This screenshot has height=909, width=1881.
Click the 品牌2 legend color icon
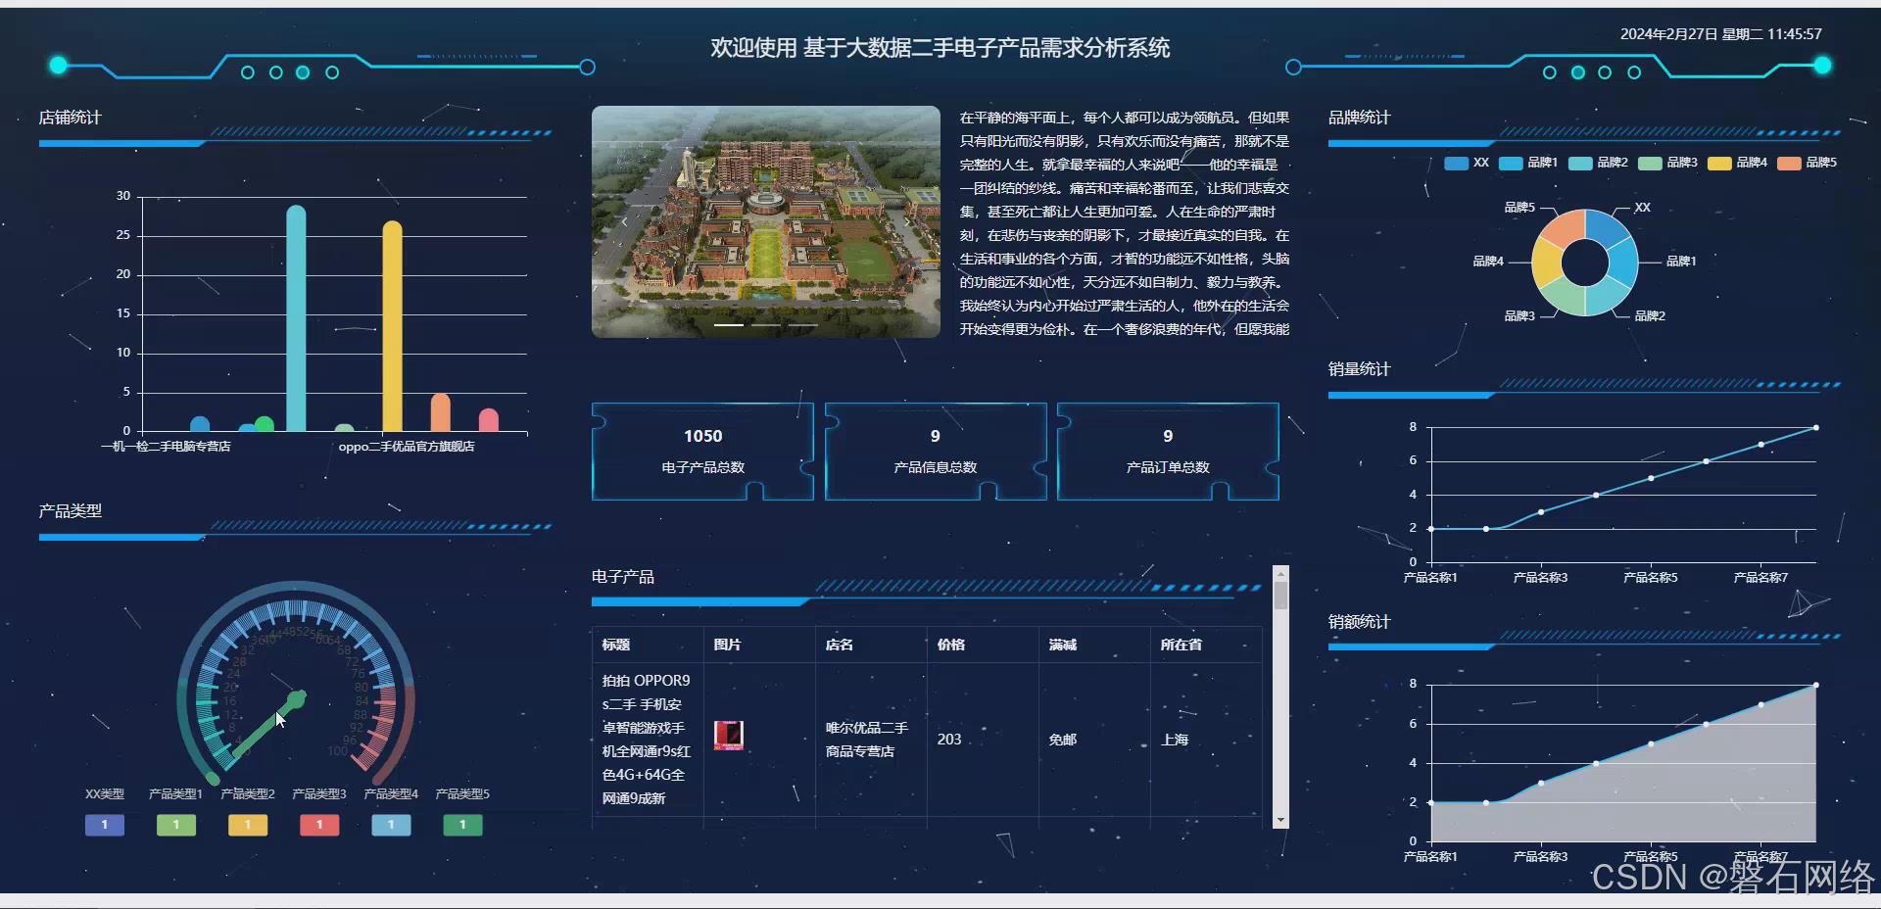tap(1579, 164)
